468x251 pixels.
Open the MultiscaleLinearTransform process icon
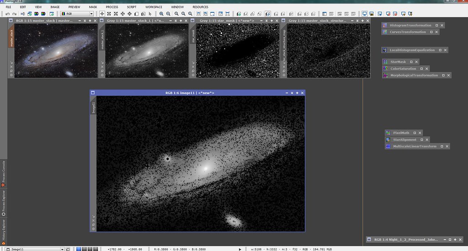tap(415, 146)
